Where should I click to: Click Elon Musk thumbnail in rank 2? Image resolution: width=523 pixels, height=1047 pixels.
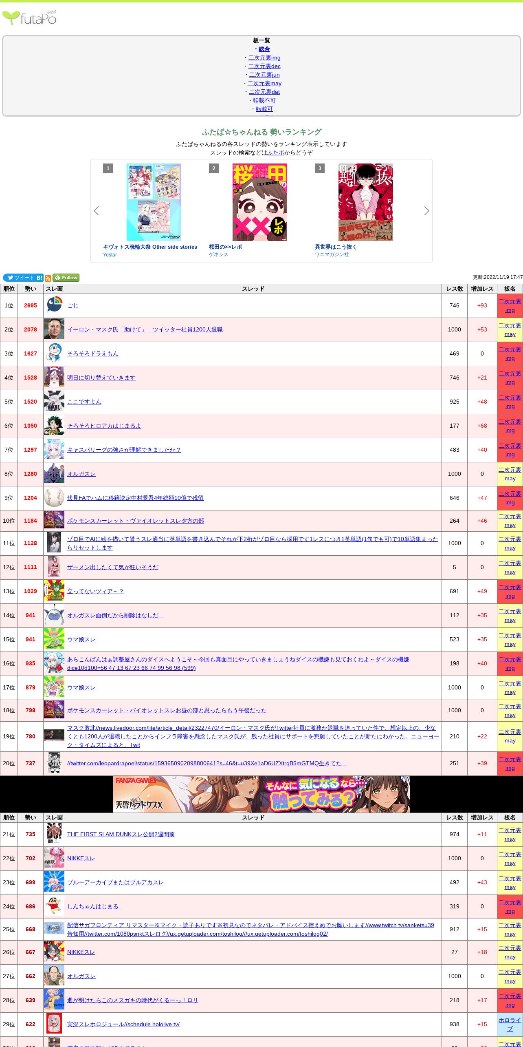(x=54, y=329)
